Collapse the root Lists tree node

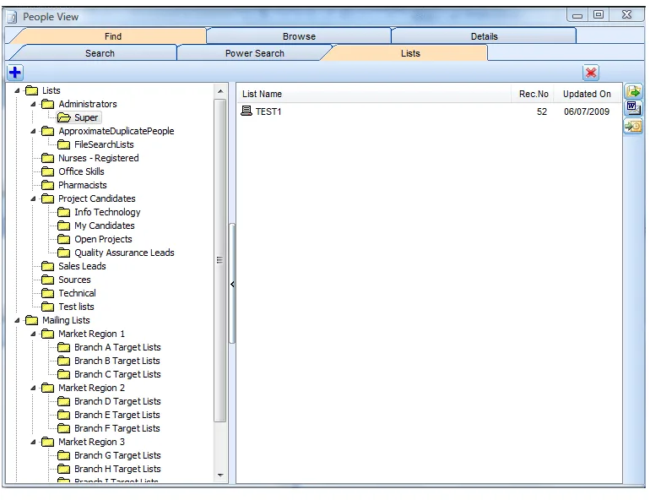click(x=17, y=90)
